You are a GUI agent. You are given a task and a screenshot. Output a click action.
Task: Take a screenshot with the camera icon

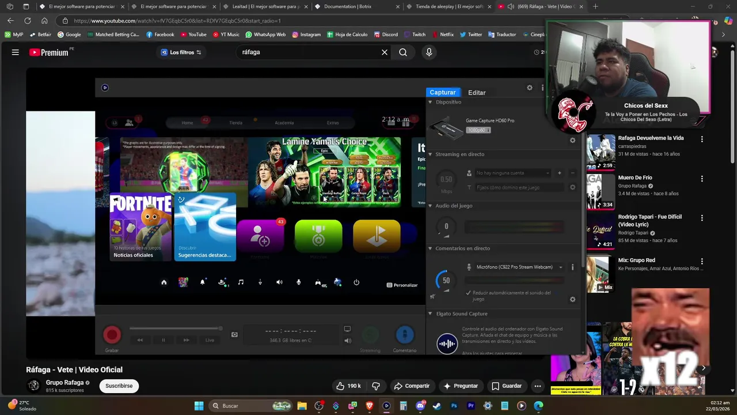(234, 334)
